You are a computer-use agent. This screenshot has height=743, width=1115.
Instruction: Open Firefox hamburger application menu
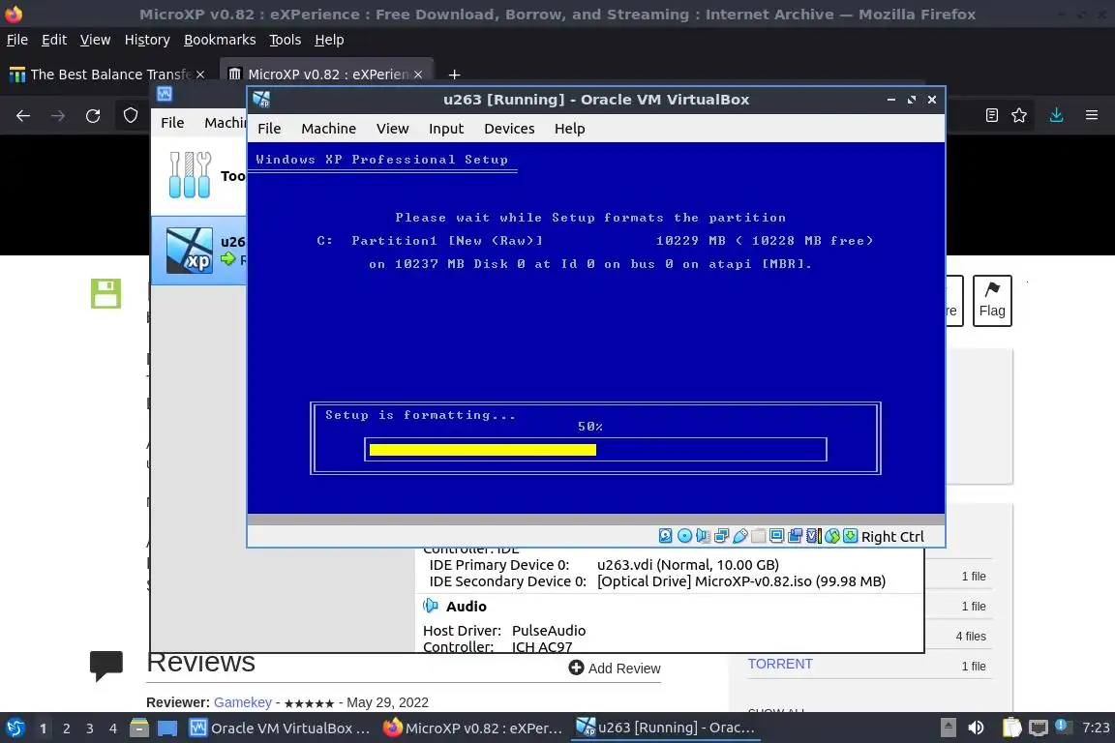(x=1092, y=115)
